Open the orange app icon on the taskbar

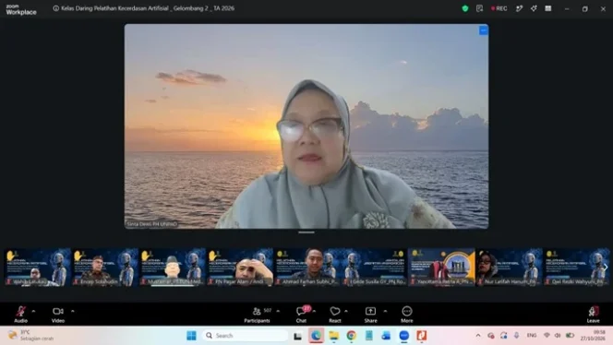coord(421,335)
